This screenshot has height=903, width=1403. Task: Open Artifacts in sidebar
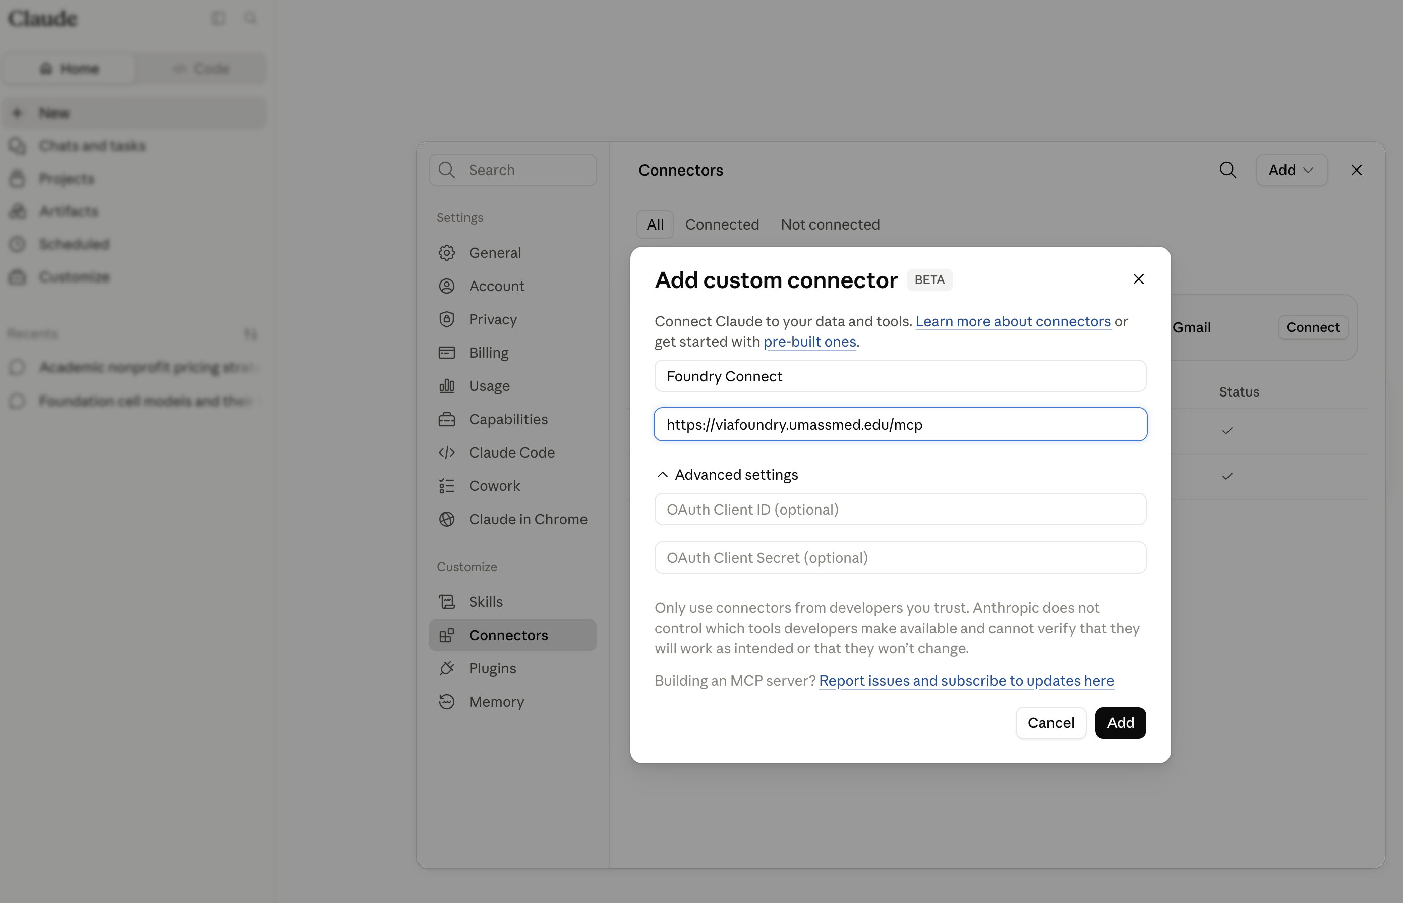tap(134, 211)
